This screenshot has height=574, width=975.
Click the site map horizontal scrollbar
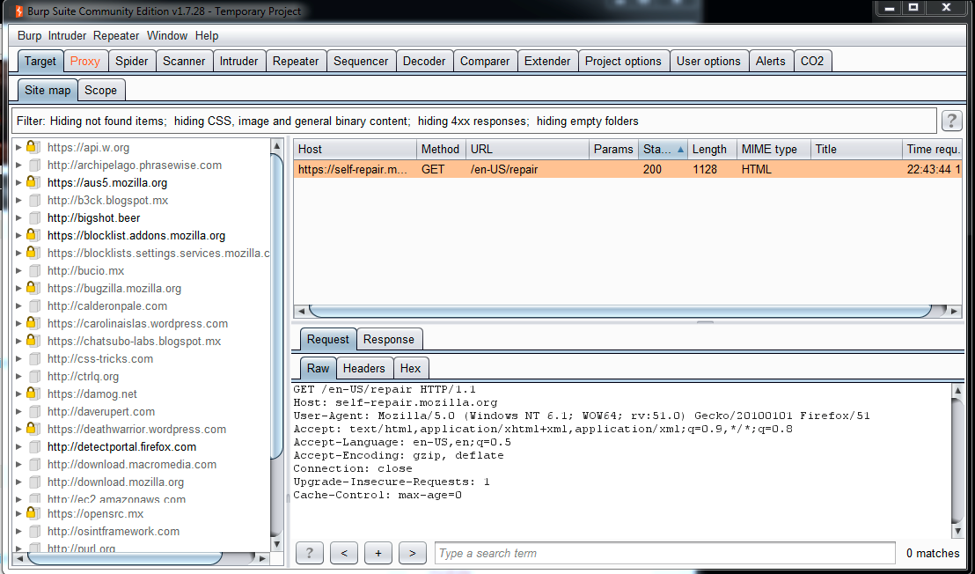coord(123,558)
